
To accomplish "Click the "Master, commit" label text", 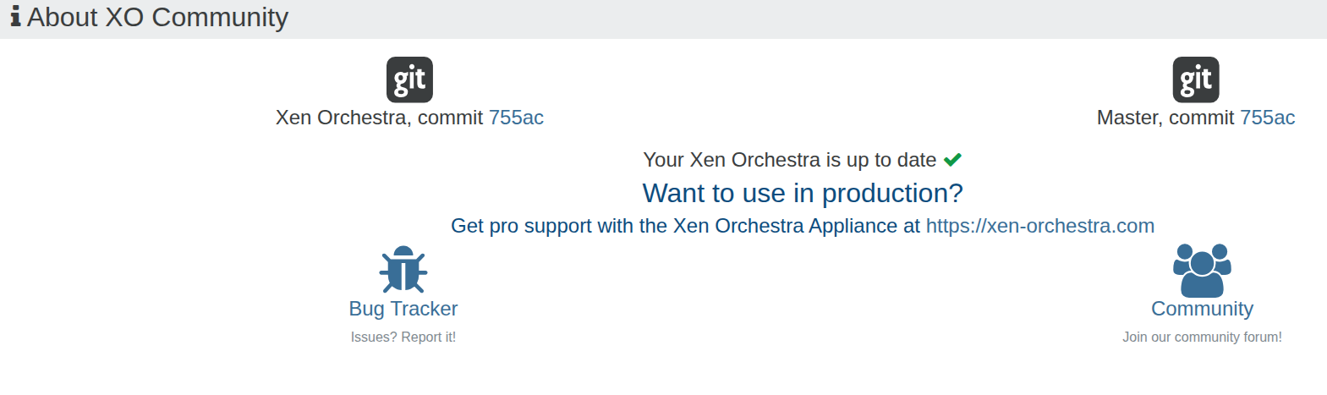I will click(x=1165, y=118).
